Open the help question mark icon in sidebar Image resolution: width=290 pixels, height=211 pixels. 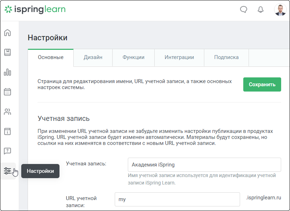point(7,151)
